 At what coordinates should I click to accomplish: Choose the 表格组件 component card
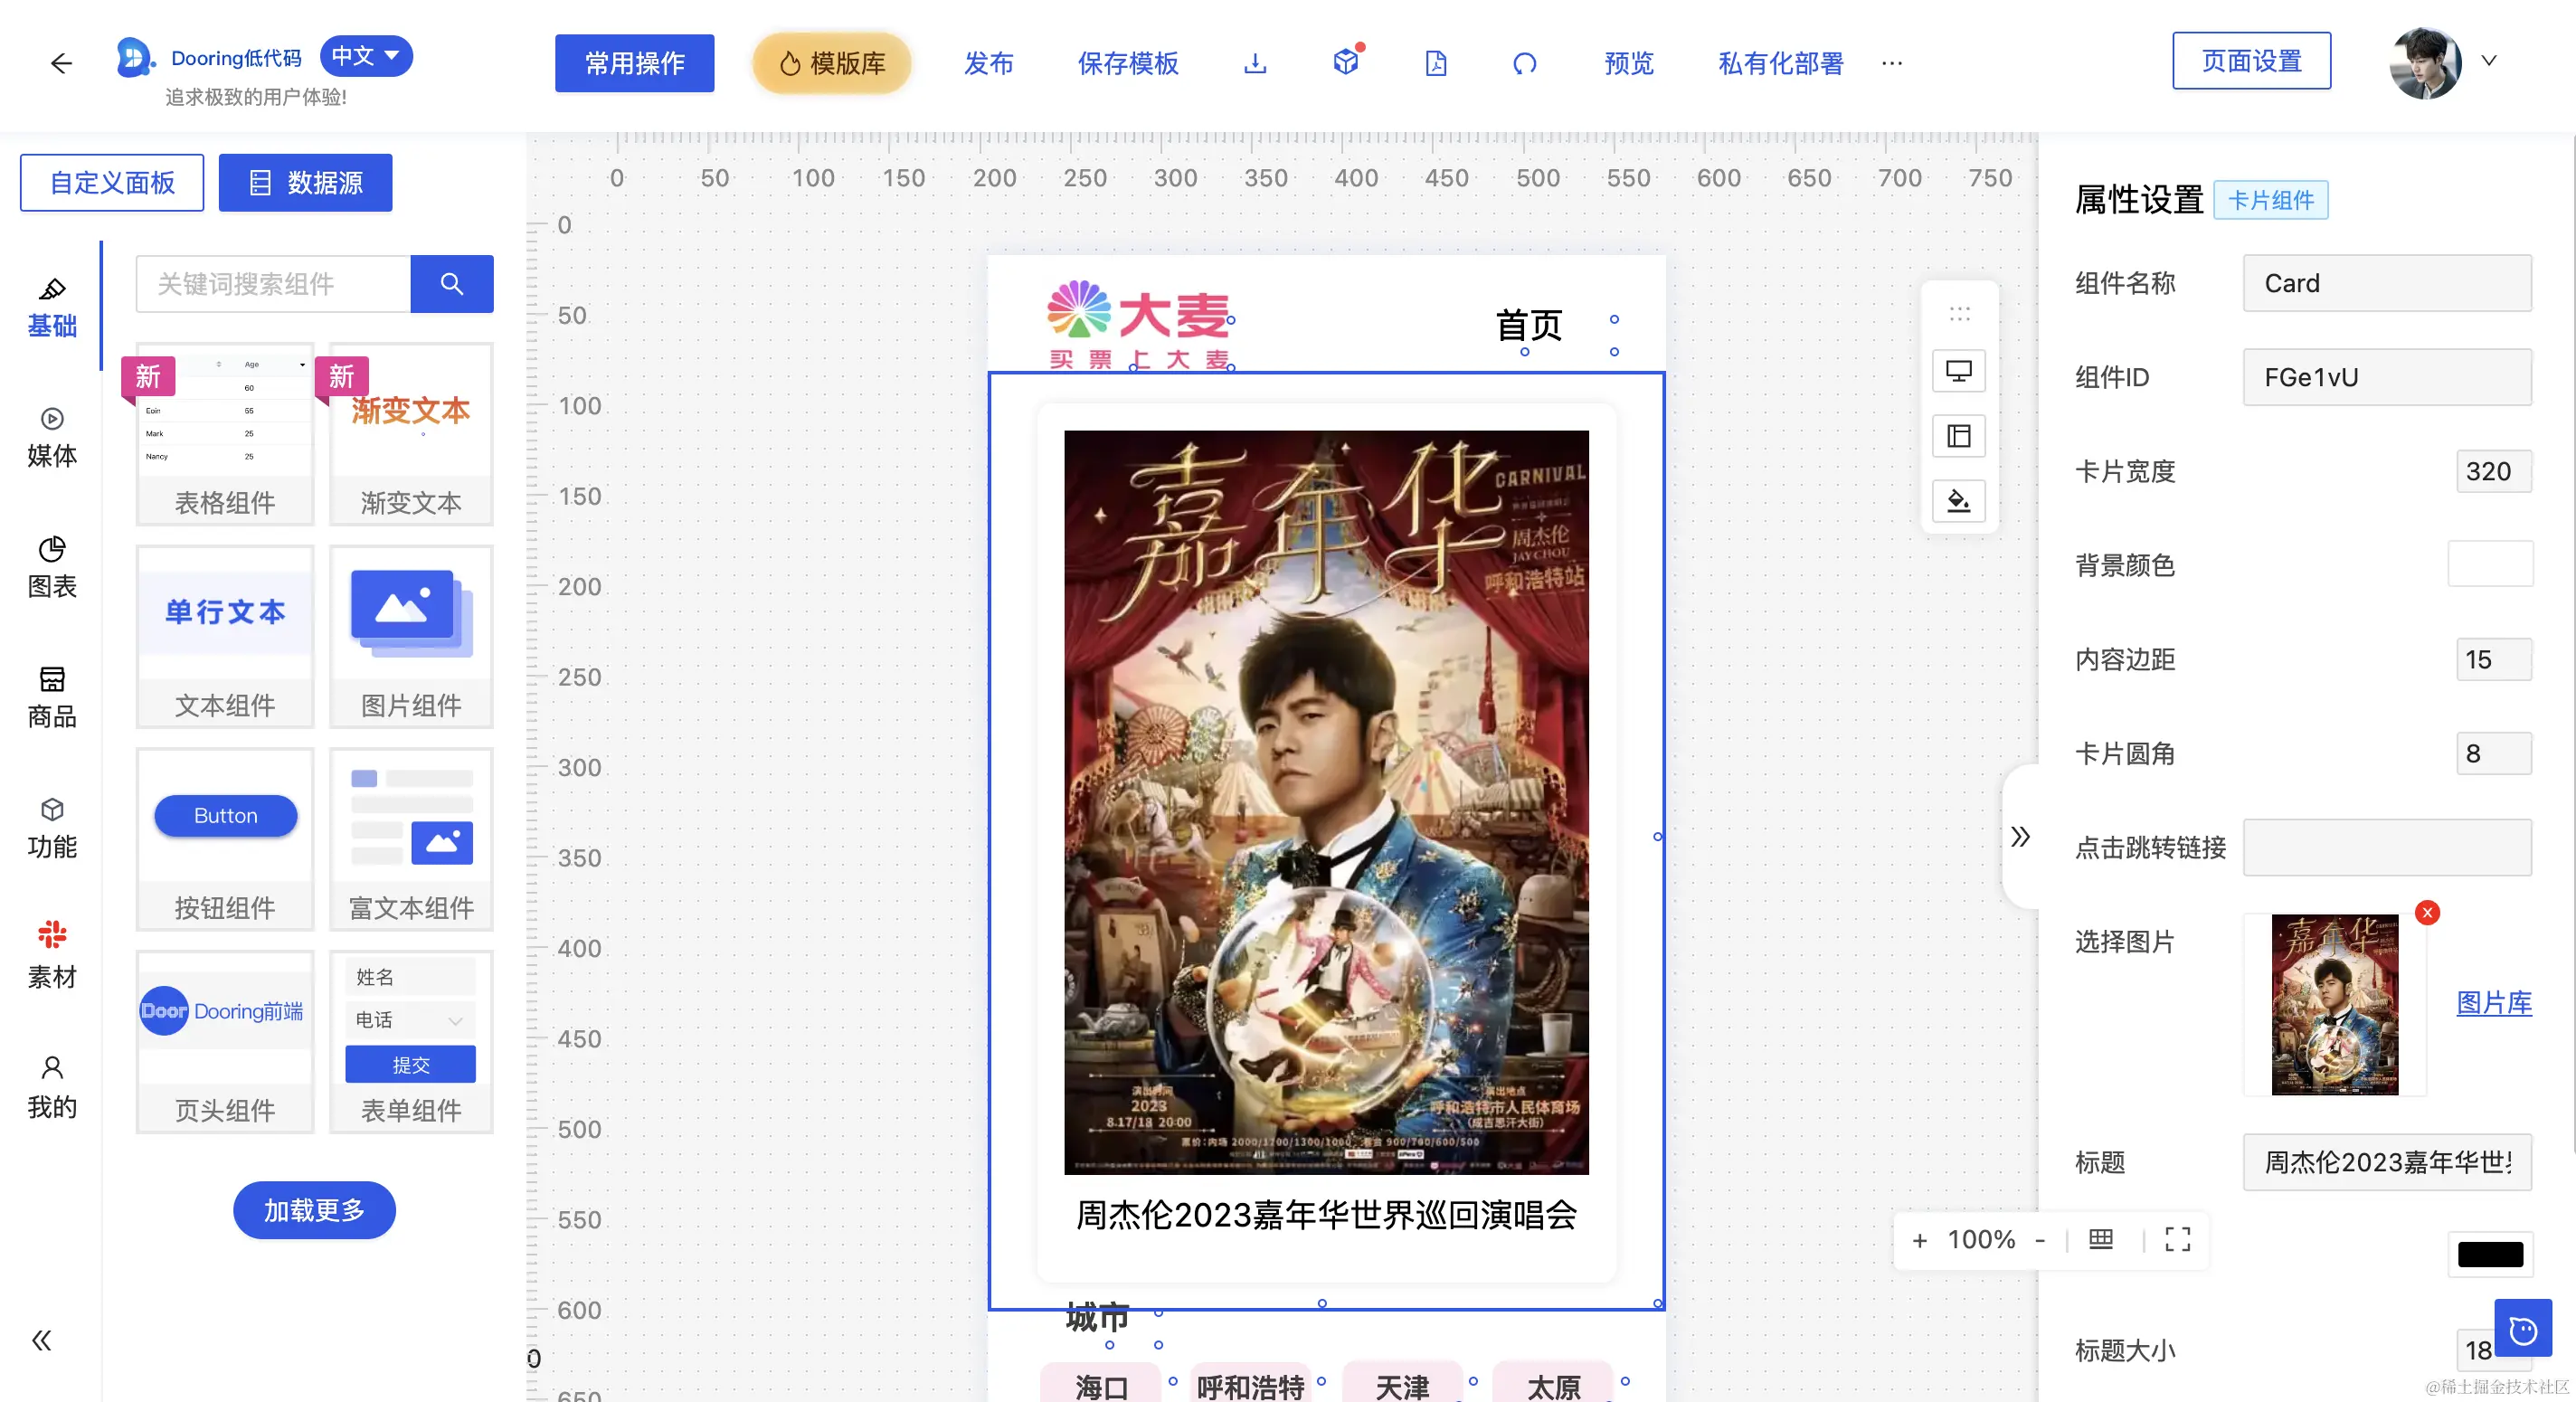[x=225, y=434]
